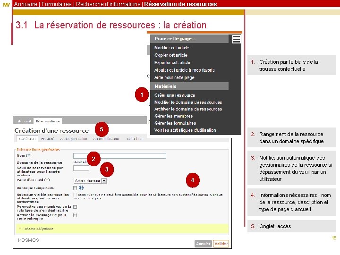This screenshot has width=340, height=255.
Task: Open the Encadré form tab
Action: [48, 139]
